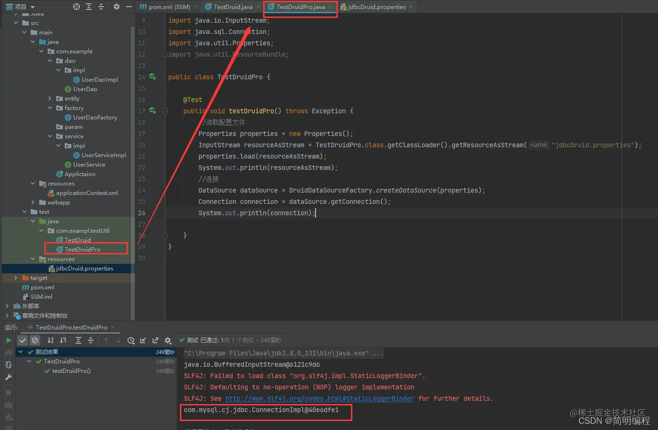Toggle Show Passed tests checkmark button
658x430 pixels.
pyautogui.click(x=23, y=340)
